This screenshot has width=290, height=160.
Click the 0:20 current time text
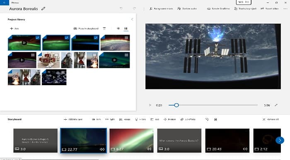click(159, 105)
